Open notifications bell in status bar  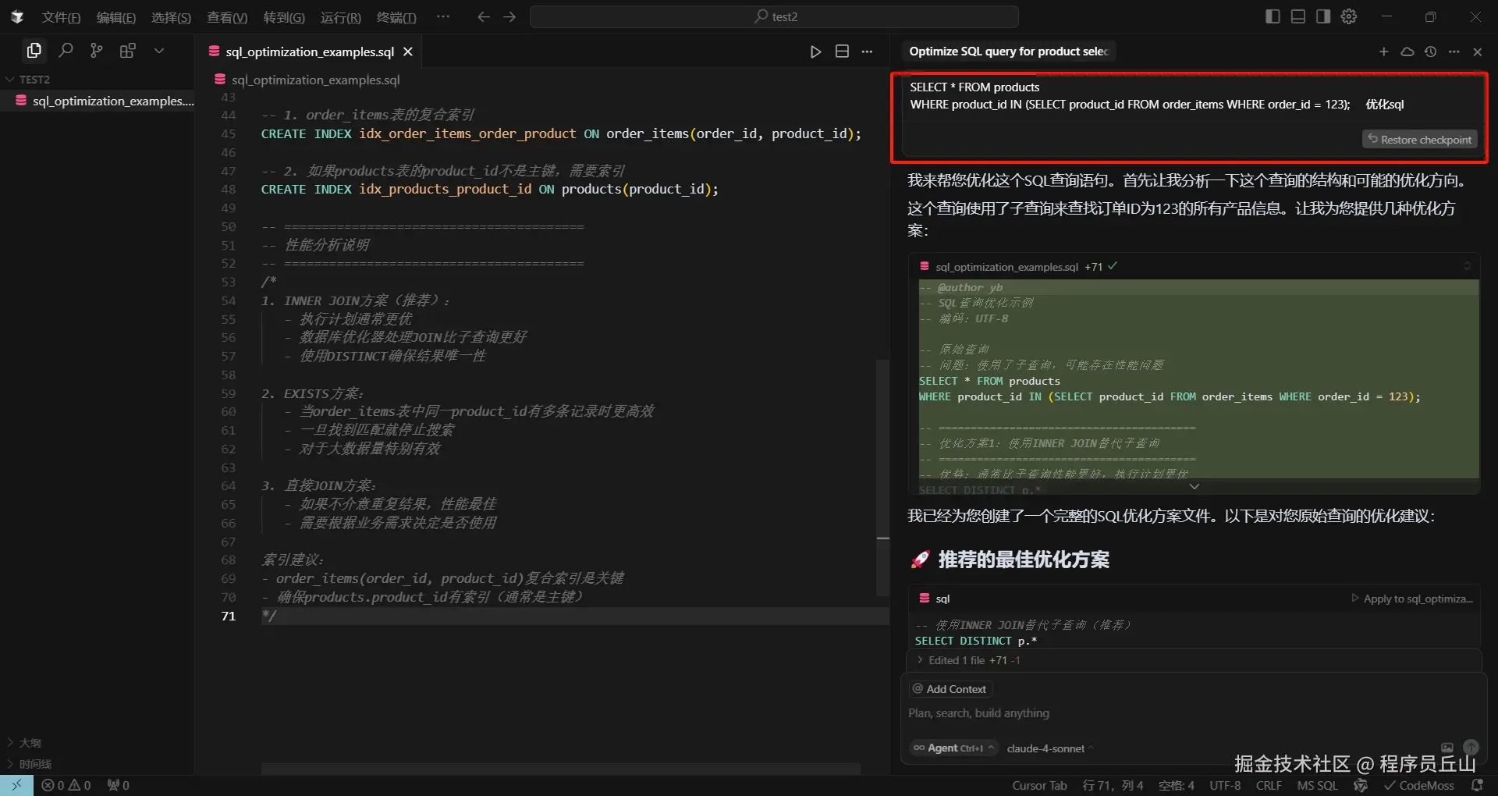[1477, 785]
